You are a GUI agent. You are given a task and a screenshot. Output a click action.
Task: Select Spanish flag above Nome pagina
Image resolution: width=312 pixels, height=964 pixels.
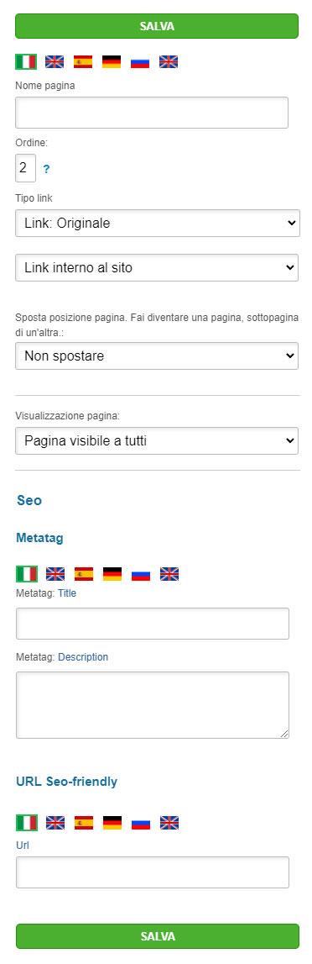coord(83,61)
